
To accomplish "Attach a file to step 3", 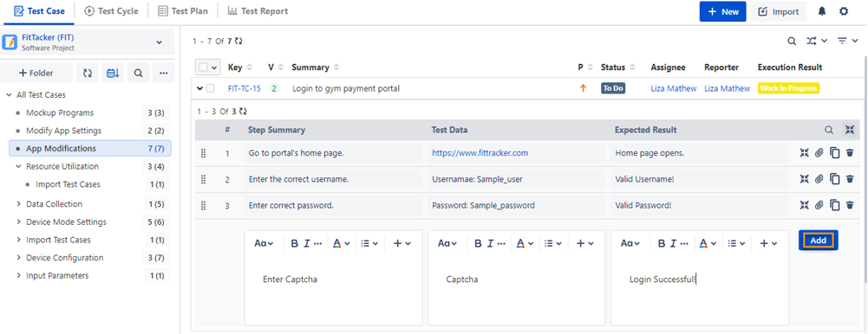I will tap(819, 205).
